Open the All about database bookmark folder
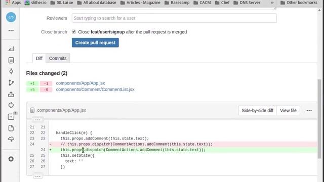Viewport: 324px width, 182px height. tap(97, 3)
